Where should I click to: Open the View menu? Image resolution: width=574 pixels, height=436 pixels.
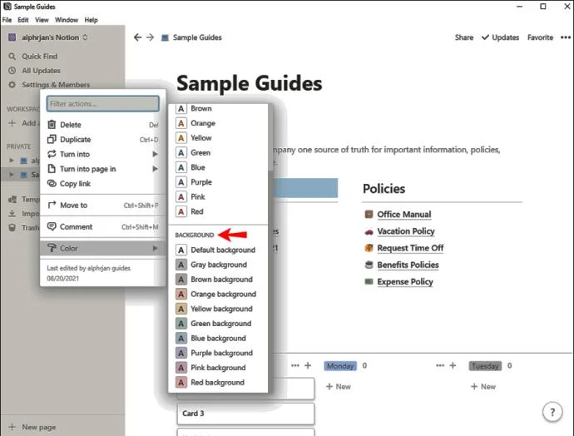(42, 20)
